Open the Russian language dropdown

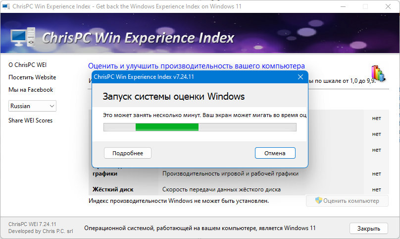[32, 106]
